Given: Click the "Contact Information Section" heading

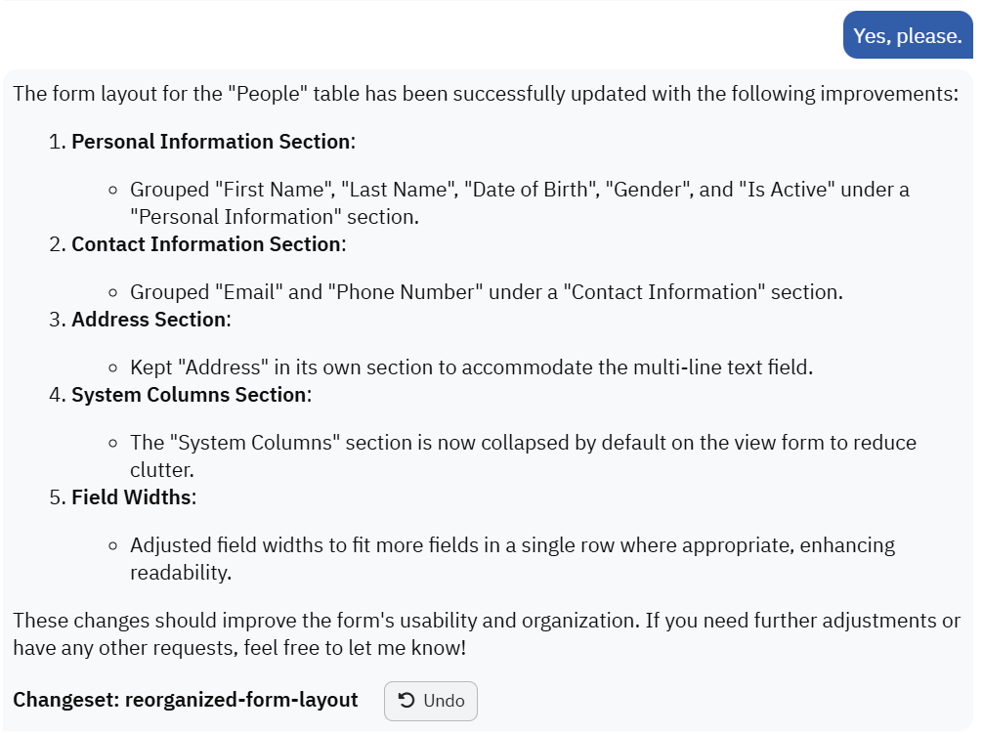Looking at the screenshot, I should tap(206, 244).
